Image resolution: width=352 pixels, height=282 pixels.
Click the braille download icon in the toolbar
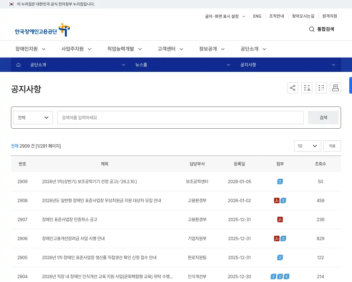307,88
